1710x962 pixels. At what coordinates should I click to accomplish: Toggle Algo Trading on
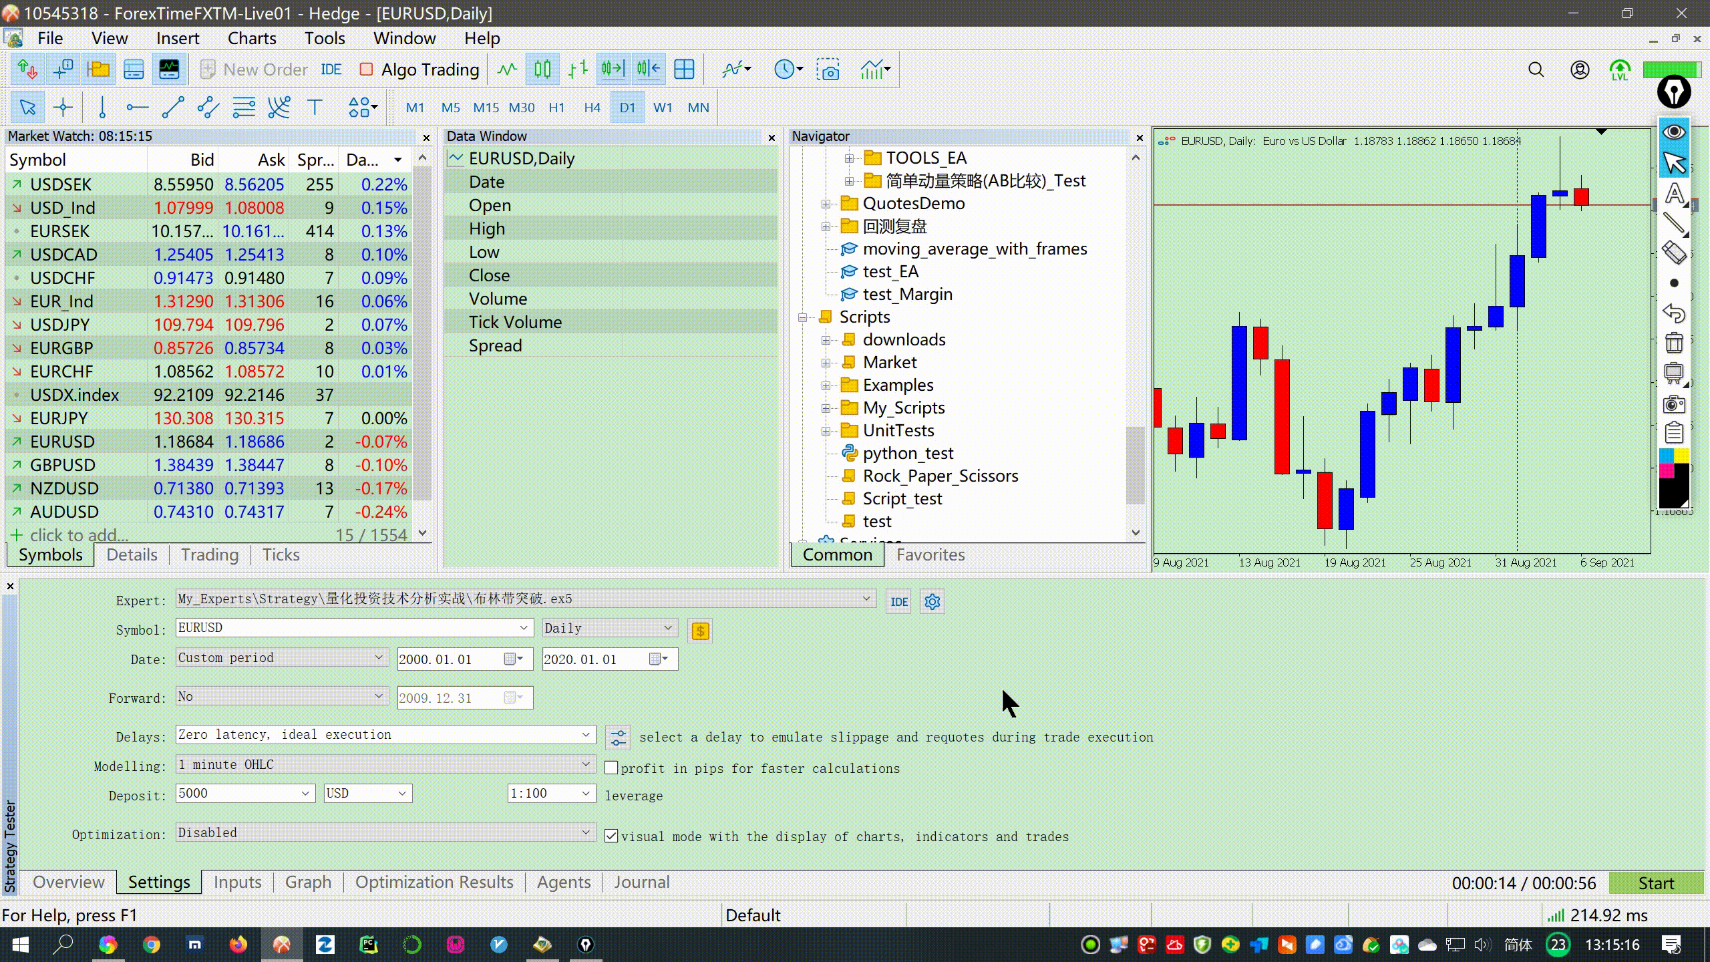click(x=419, y=69)
